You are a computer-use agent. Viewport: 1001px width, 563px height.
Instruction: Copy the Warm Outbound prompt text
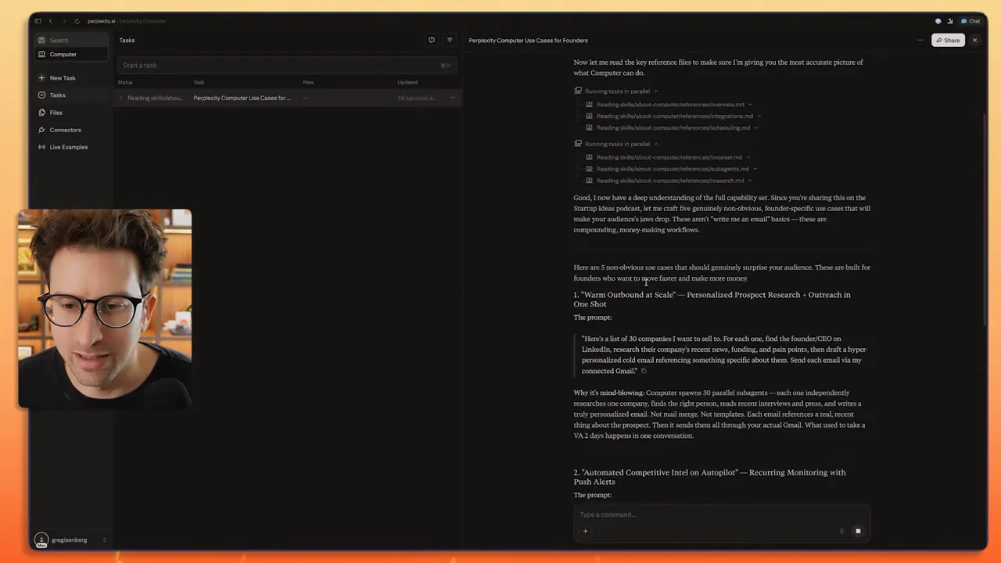click(x=644, y=371)
